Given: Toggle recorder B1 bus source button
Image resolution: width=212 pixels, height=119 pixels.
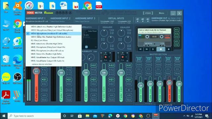Looking at the screenshot, I should click(x=177, y=41).
